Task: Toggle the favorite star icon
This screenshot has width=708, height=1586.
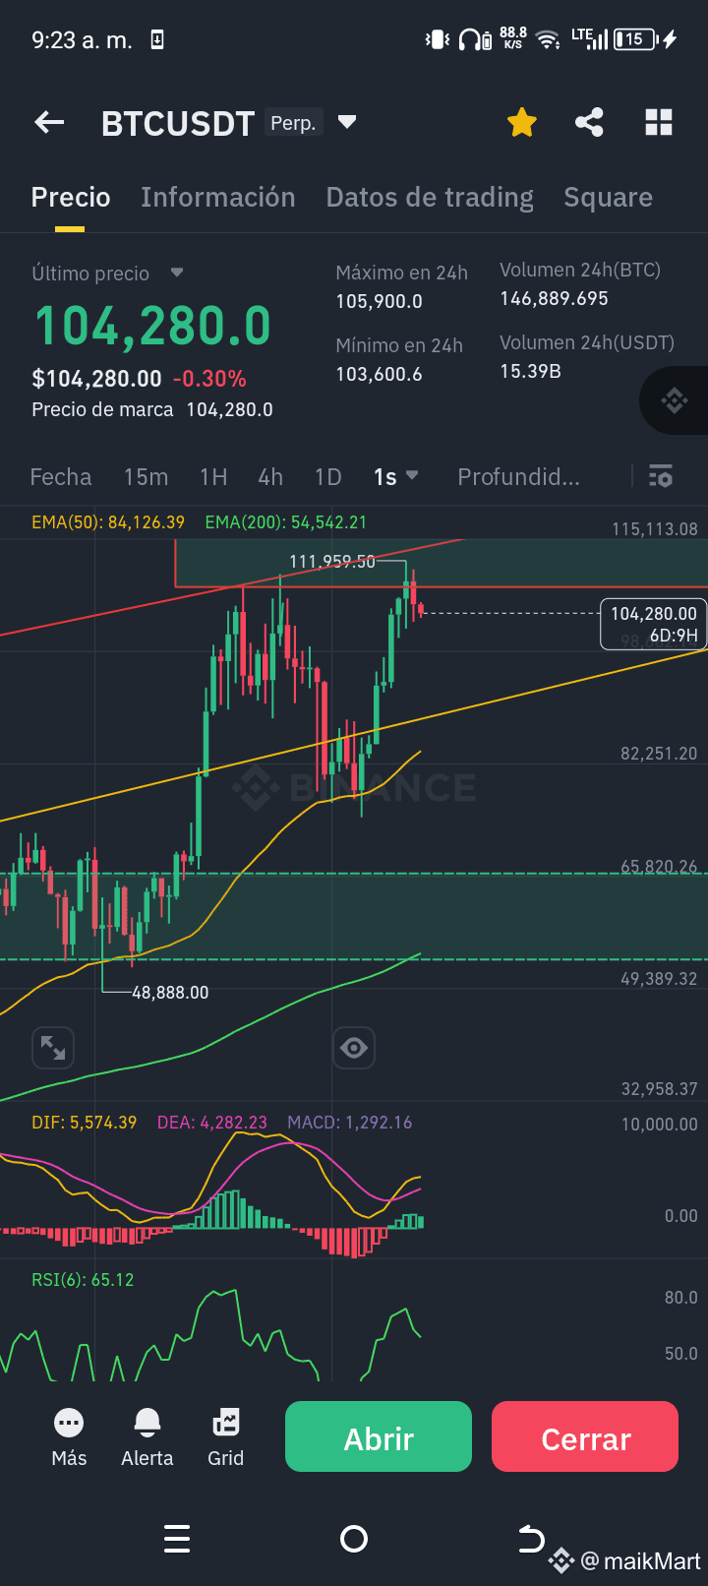Action: (x=522, y=123)
